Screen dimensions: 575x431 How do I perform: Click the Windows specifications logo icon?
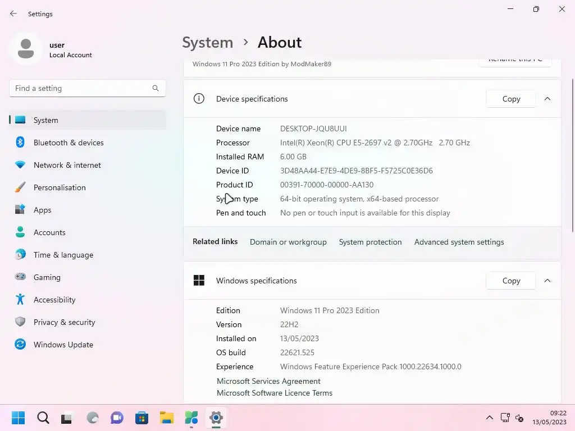(x=199, y=281)
